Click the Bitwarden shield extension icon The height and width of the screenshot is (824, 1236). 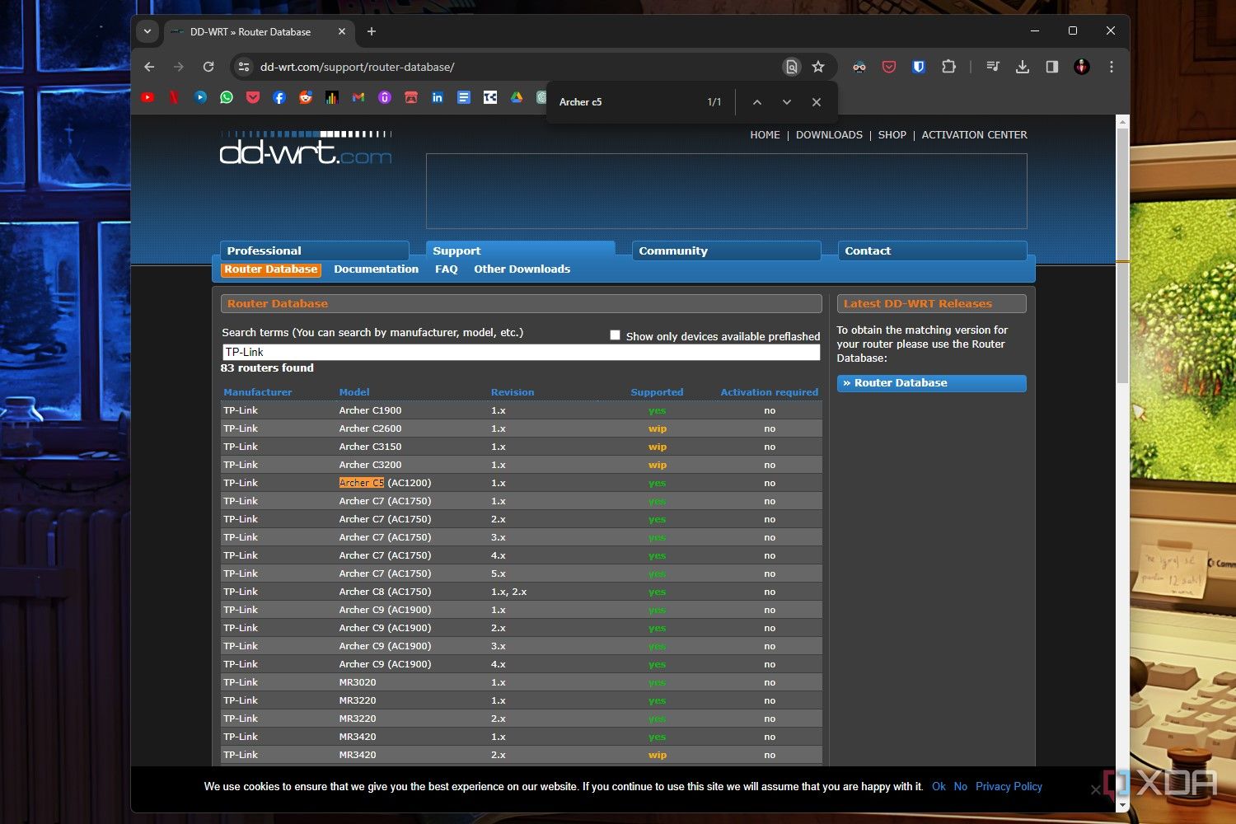pos(919,67)
